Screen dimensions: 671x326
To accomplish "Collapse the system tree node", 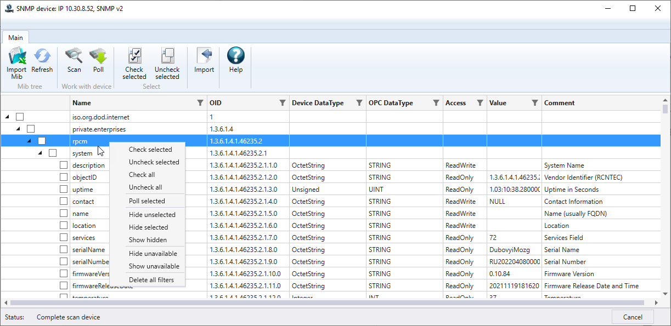I will click(40, 153).
